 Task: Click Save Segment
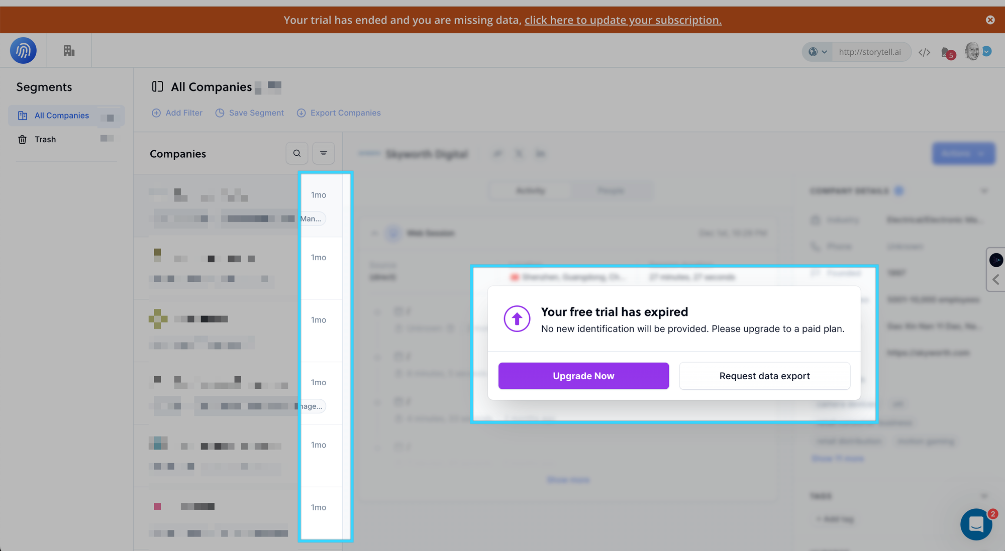coord(250,113)
